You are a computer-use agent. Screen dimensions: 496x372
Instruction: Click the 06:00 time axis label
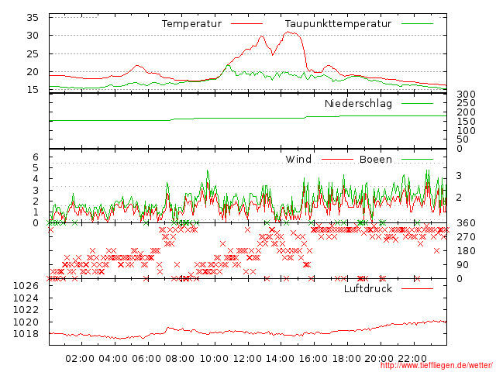(146, 359)
